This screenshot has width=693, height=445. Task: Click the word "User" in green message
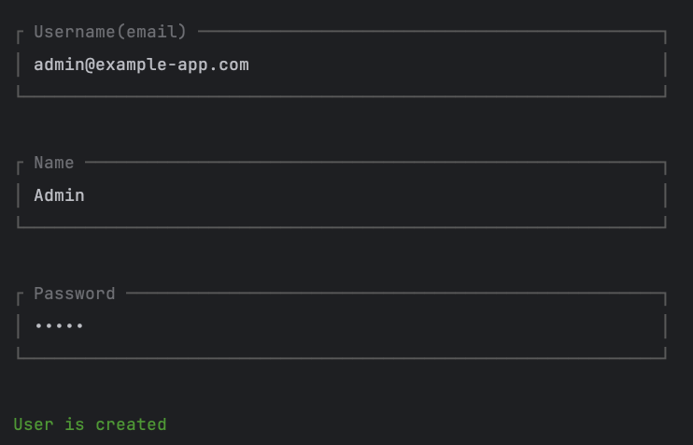(34, 424)
